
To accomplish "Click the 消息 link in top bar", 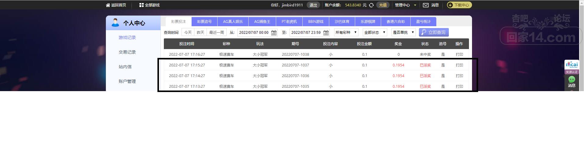I will click(435, 5).
